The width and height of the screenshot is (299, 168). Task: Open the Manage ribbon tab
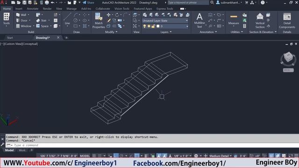(x=71, y=9)
